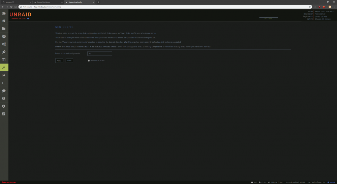Click the Logout arrow icon in sidebar
337x184 pixels.
point(4,75)
